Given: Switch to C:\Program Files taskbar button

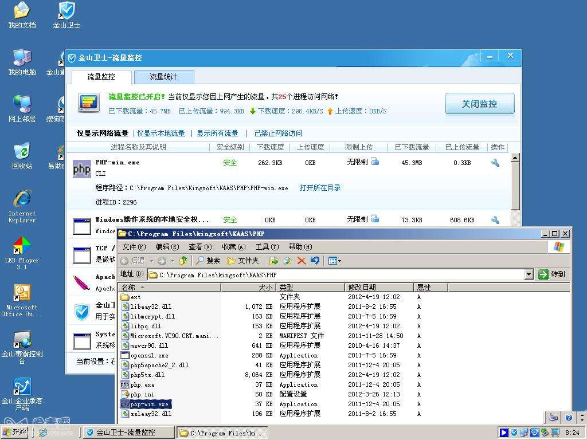Looking at the screenshot, I should tap(222, 433).
